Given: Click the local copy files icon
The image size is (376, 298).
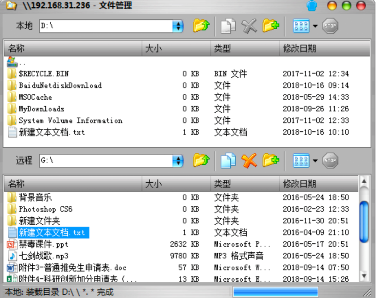Looking at the screenshot, I should point(228,26).
